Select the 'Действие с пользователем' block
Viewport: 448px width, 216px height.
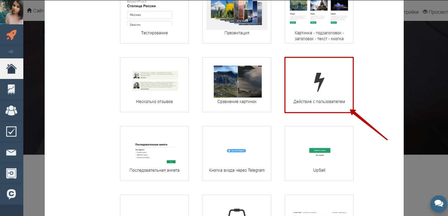pyautogui.click(x=319, y=85)
